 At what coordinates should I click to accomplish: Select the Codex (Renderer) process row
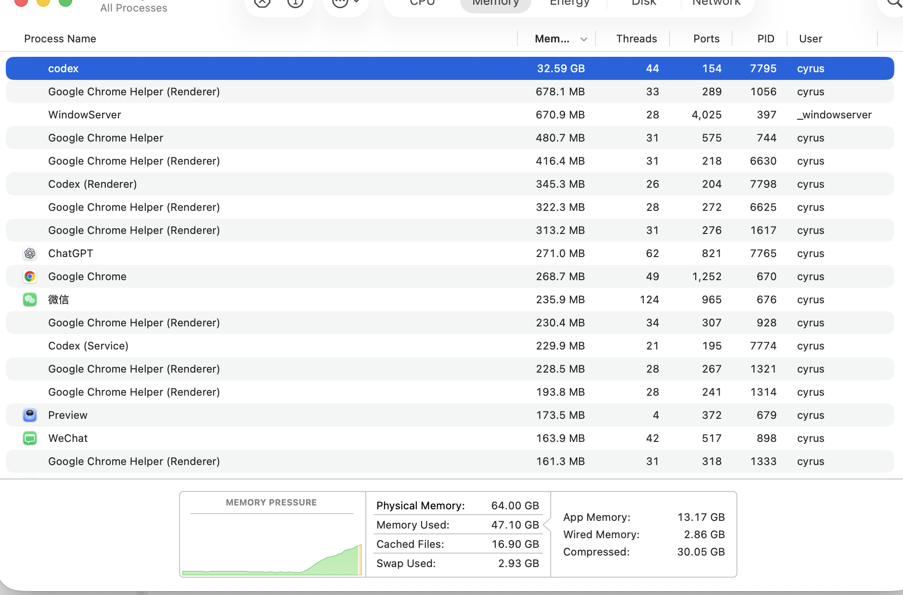pos(450,184)
